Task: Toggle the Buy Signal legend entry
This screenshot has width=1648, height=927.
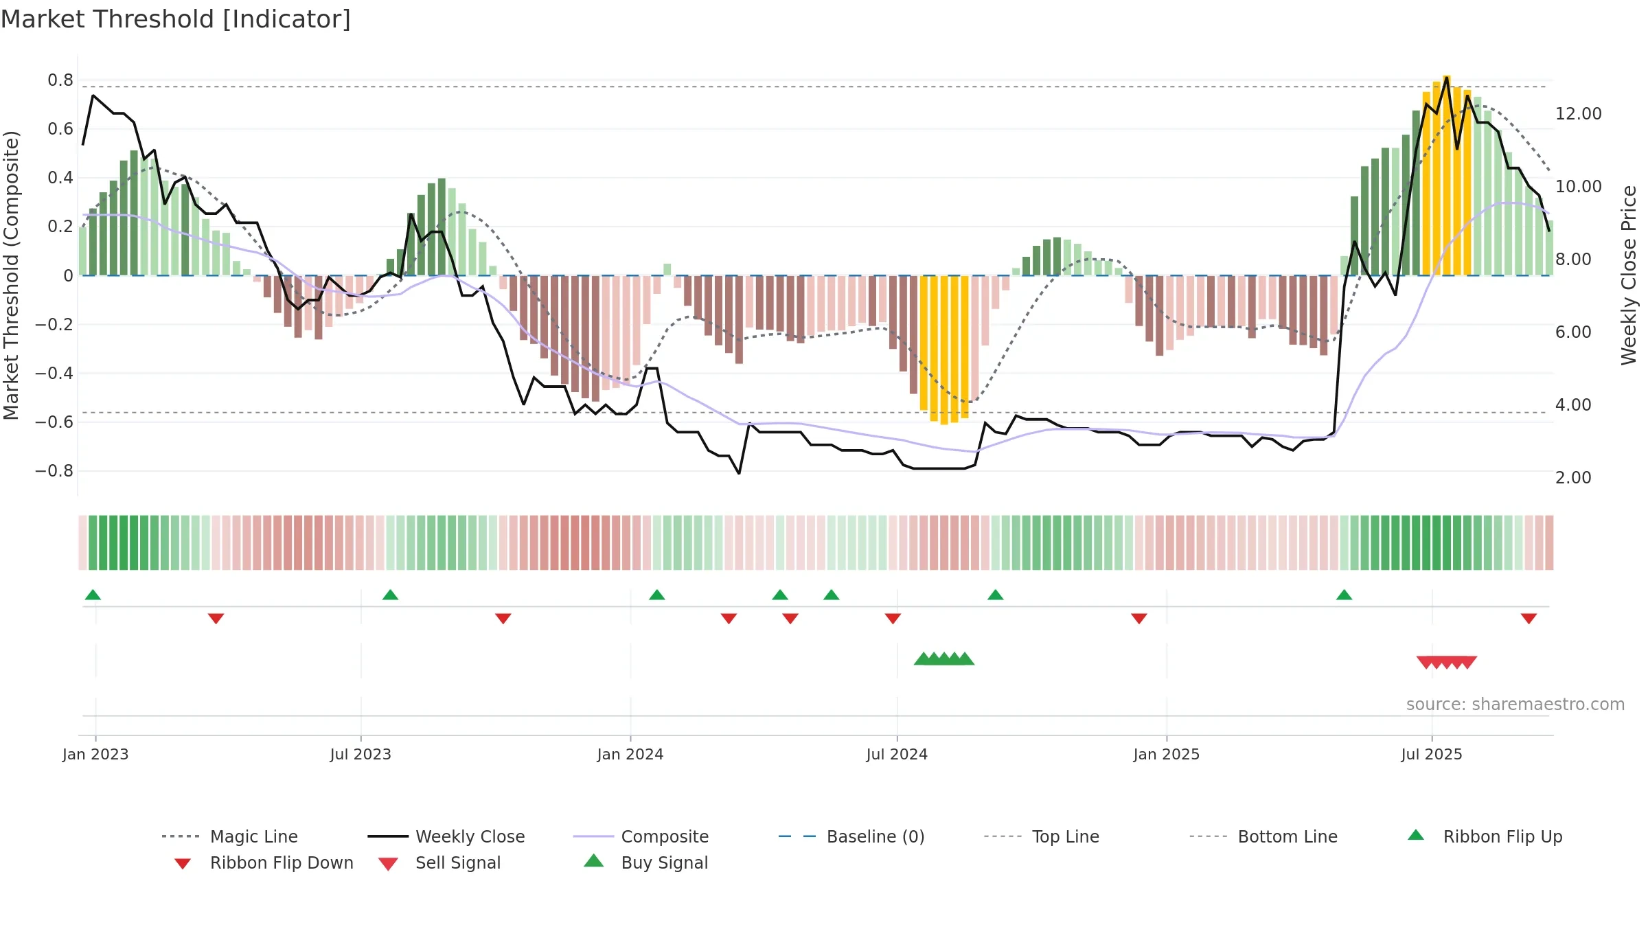Action: (x=645, y=862)
